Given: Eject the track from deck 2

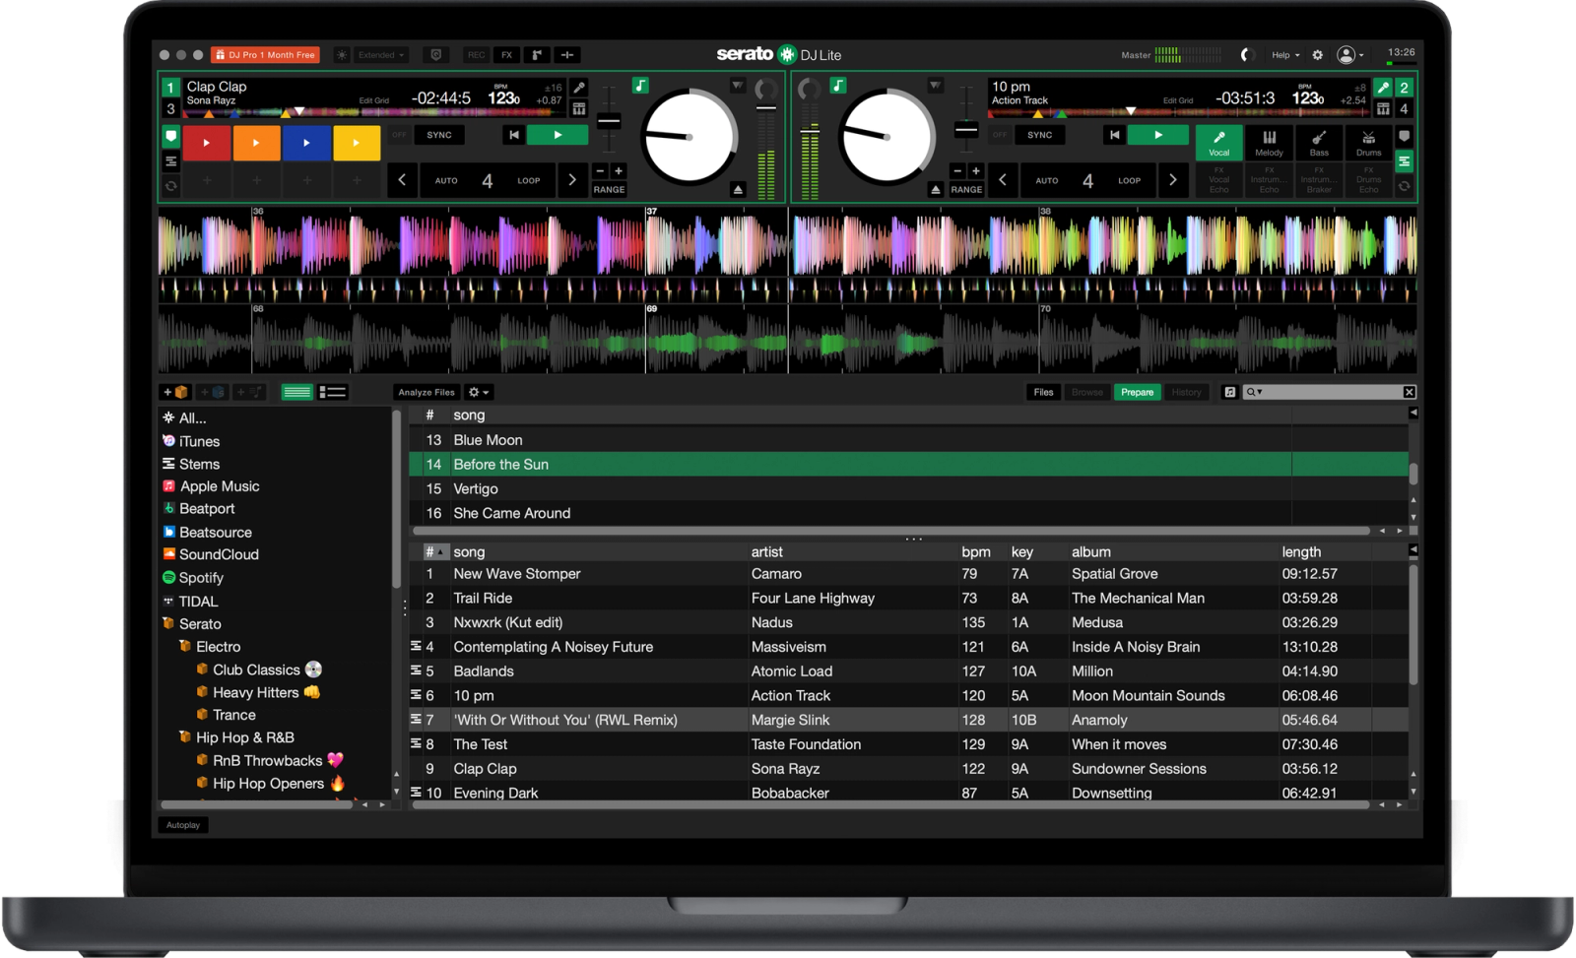Looking at the screenshot, I should pyautogui.click(x=936, y=189).
